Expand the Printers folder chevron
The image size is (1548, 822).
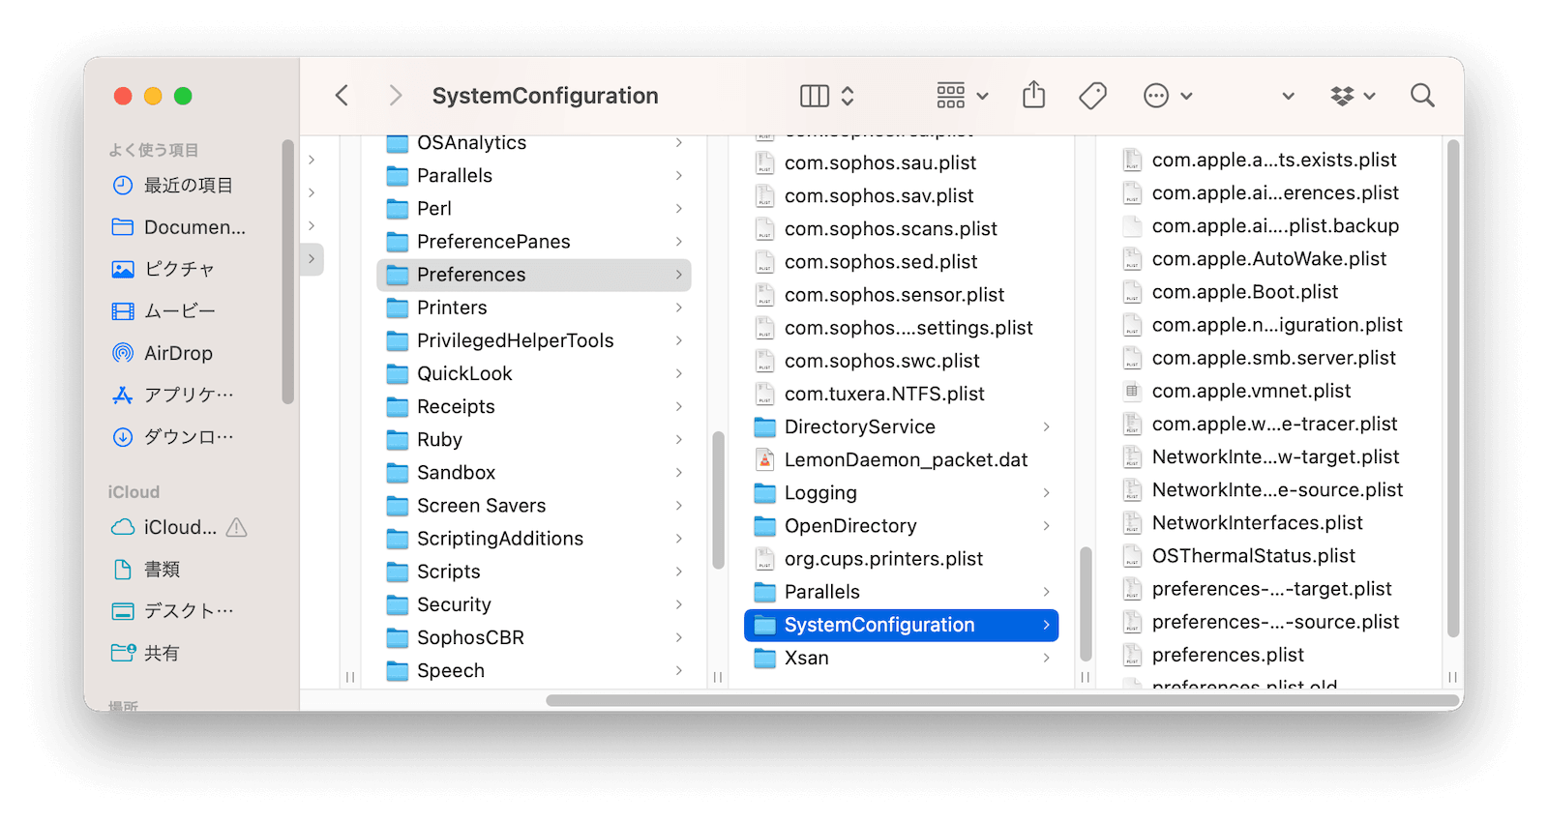678,308
